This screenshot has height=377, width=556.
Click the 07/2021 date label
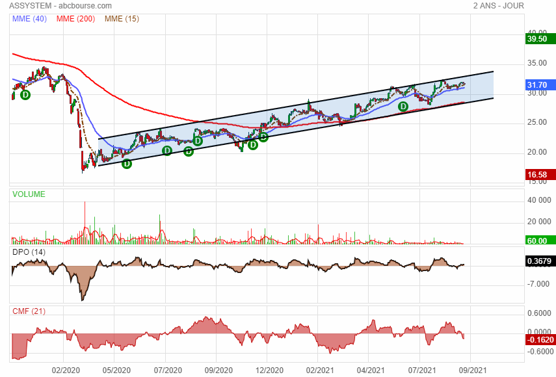coord(422,370)
